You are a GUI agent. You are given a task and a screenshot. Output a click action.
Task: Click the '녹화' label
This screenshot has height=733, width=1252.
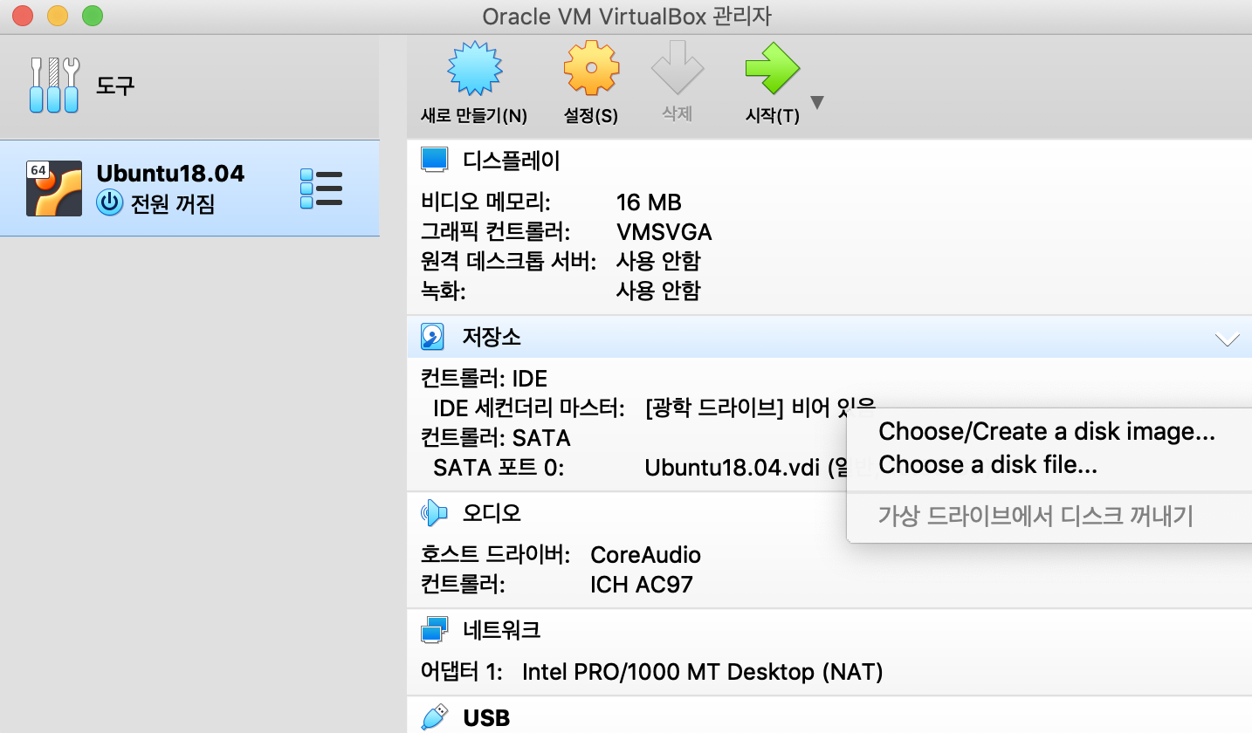click(x=442, y=291)
